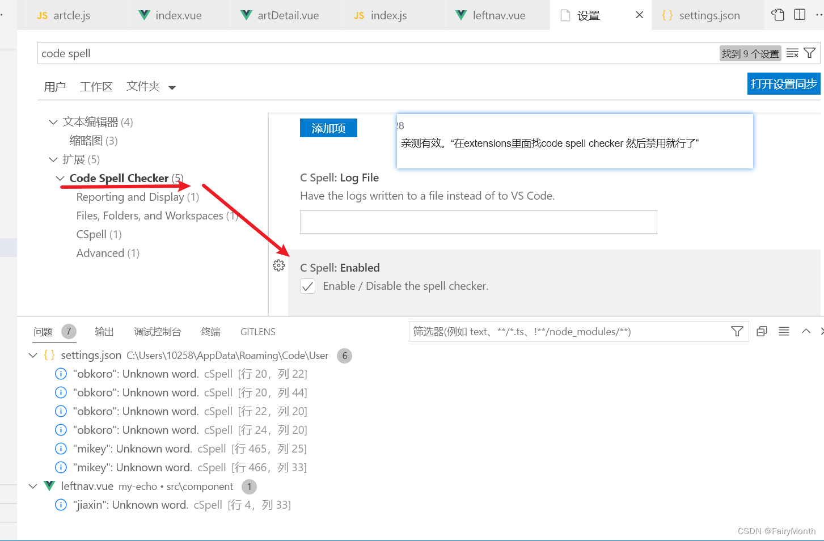
Task: Select 缩略图 (3) in settings tree
Action: 94,141
